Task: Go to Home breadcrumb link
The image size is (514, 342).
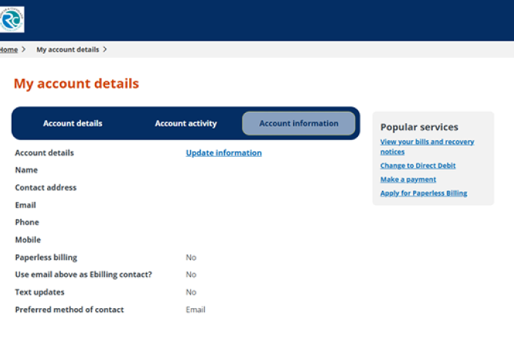Action: point(9,49)
